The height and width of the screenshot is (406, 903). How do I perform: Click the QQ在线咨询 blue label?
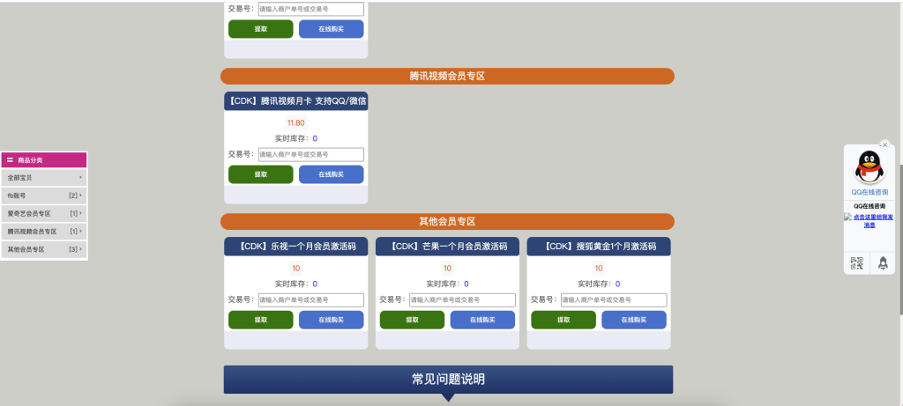(x=869, y=192)
